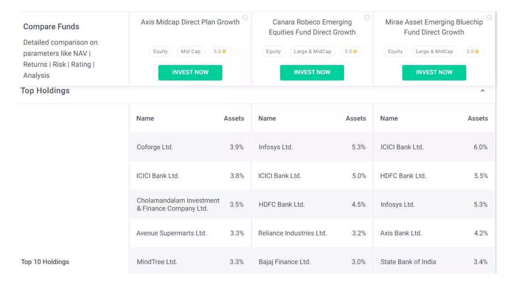Click Large & MidCap tag under Mirae Asset
This screenshot has height=296, width=526.
[x=434, y=51]
